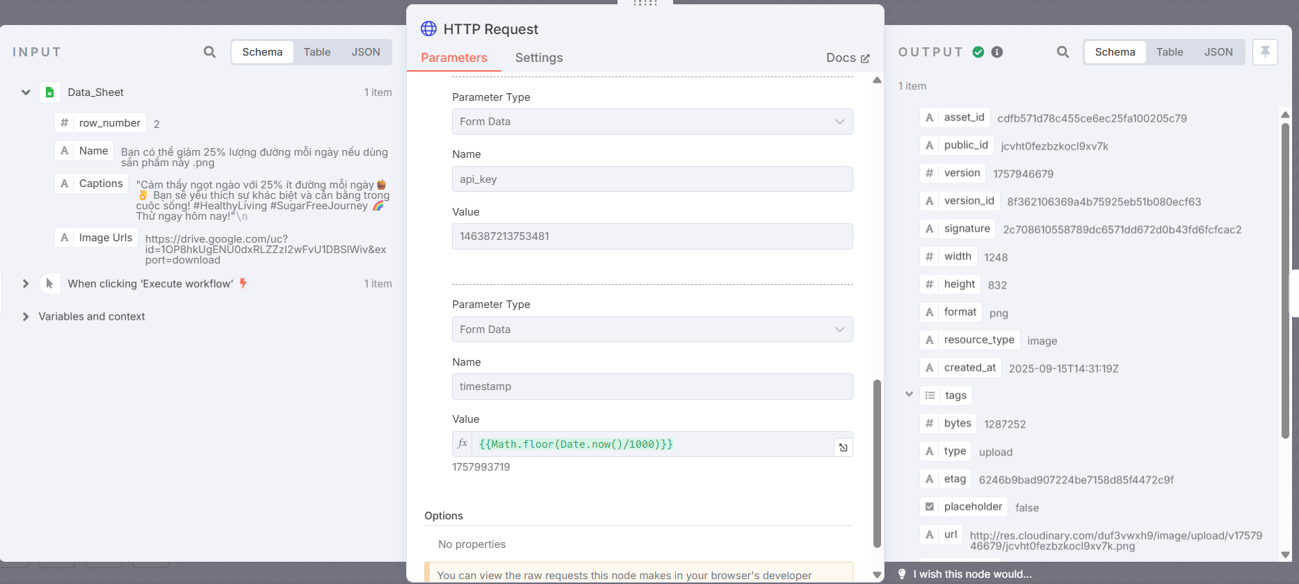Switch to Parameters tab
Image resolution: width=1299 pixels, height=584 pixels.
click(x=453, y=58)
